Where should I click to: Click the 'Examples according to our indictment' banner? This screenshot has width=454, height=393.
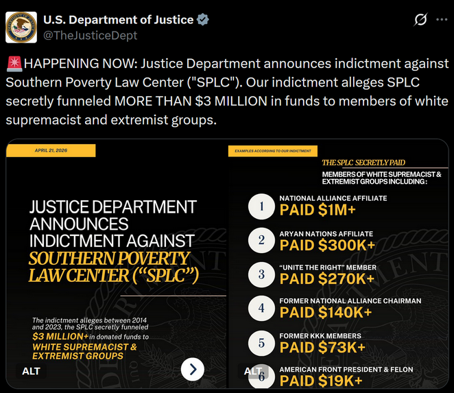coord(273,150)
